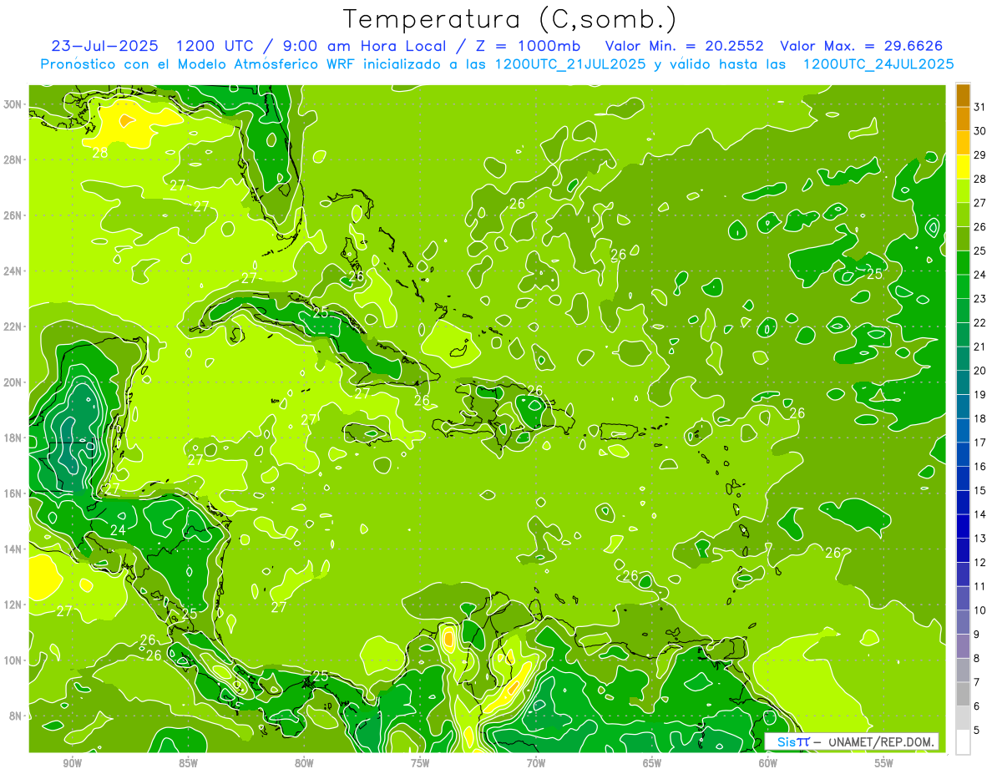This screenshot has height=774, width=1002.
Task: Click the color legend label "31"
Action: (x=980, y=106)
